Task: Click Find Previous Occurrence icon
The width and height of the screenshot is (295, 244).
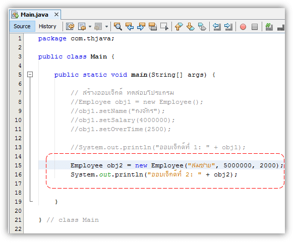Action: pos(130,26)
